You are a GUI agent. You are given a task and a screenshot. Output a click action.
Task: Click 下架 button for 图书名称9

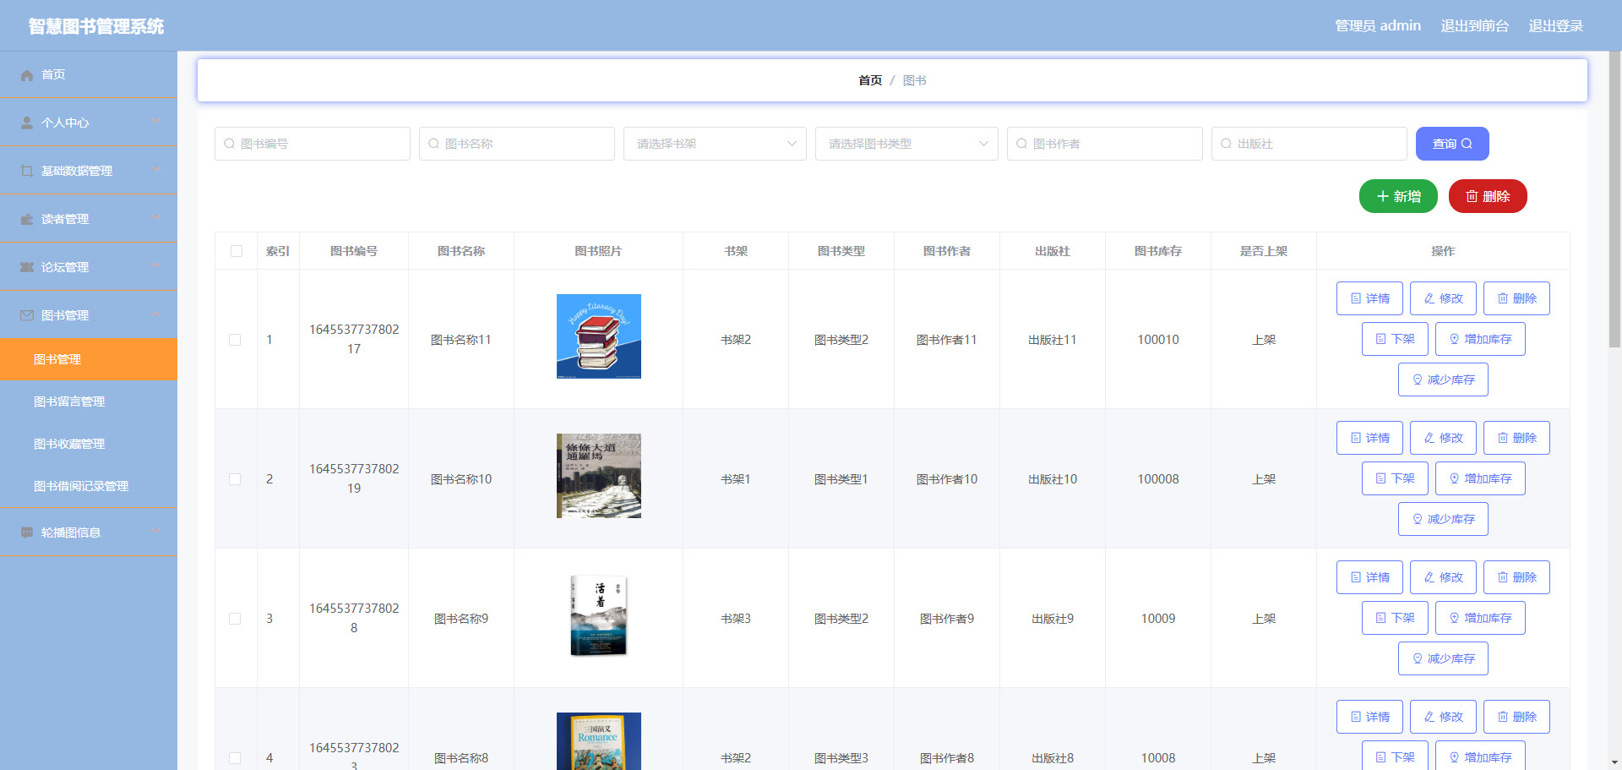1395,618
